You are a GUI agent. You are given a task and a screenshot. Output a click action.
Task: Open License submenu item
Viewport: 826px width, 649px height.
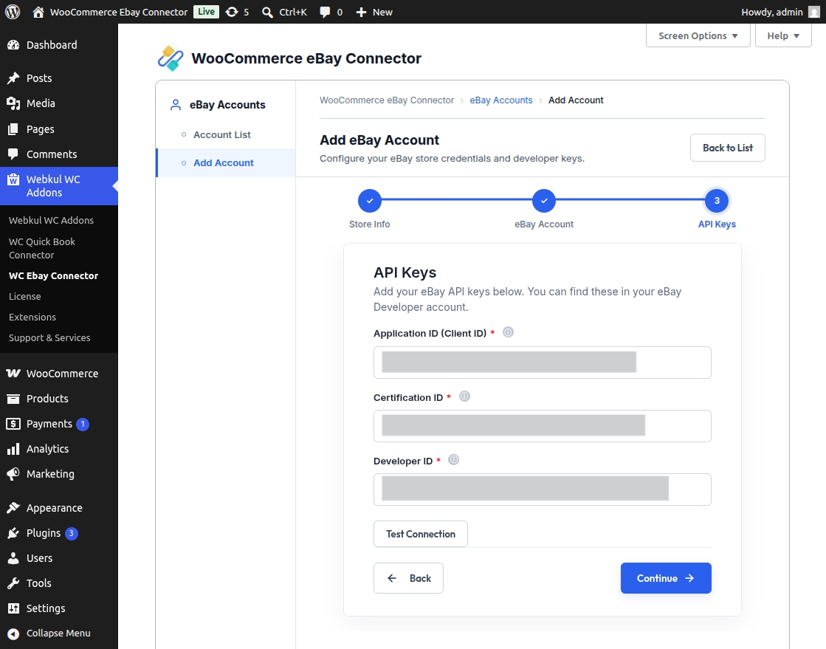pyautogui.click(x=25, y=297)
